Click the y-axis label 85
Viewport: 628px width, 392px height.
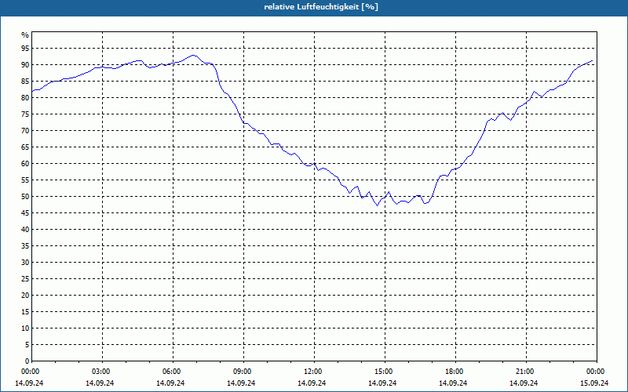[25, 82]
